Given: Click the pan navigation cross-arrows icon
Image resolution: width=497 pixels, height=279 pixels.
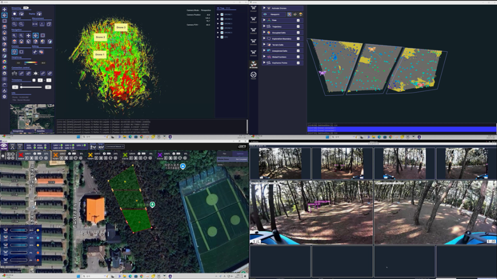Looking at the screenshot, I should (28, 35).
